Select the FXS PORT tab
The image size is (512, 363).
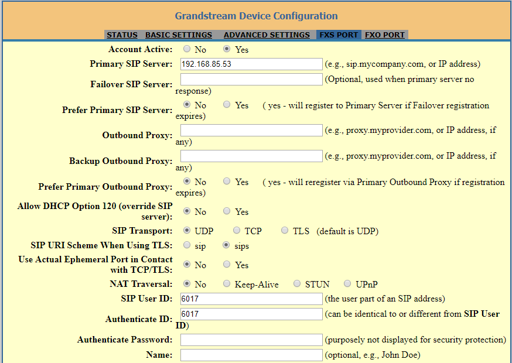click(339, 35)
